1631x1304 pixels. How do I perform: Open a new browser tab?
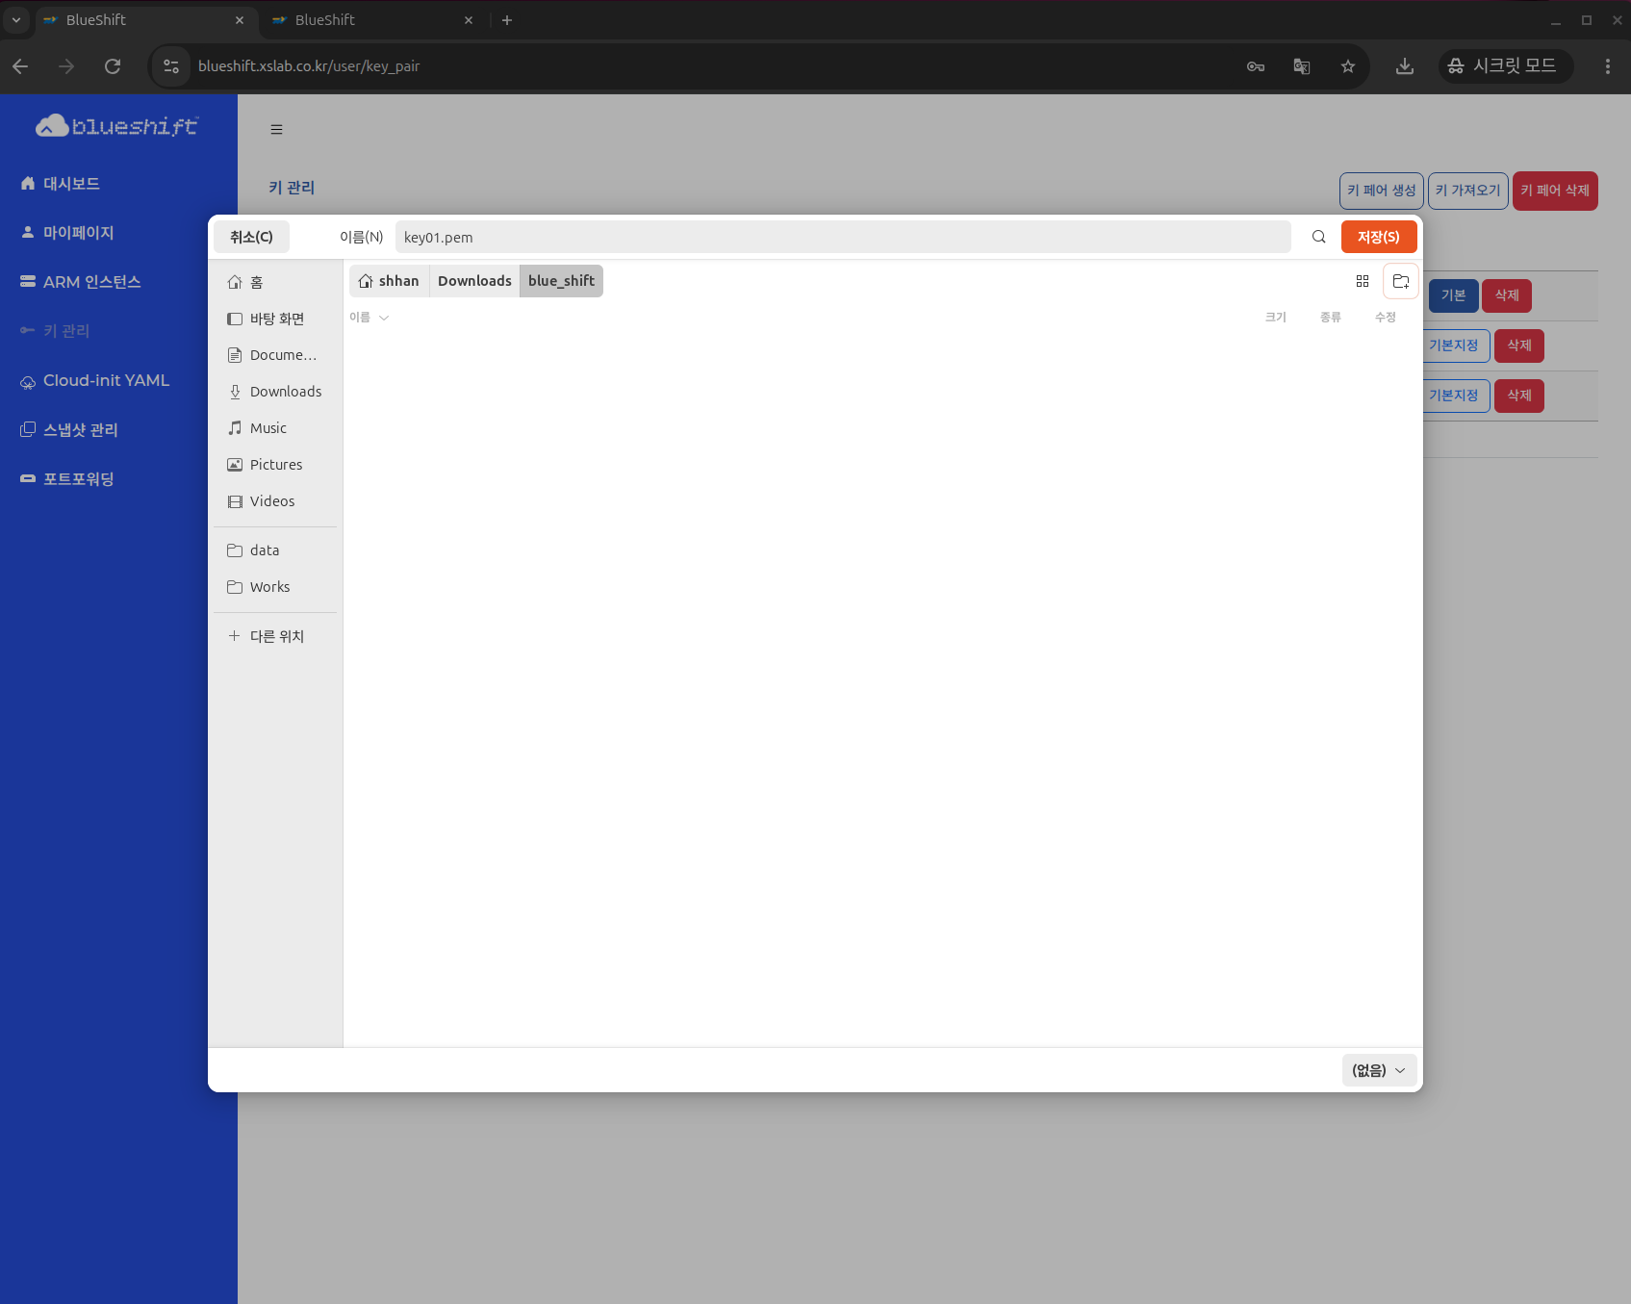coord(507,20)
